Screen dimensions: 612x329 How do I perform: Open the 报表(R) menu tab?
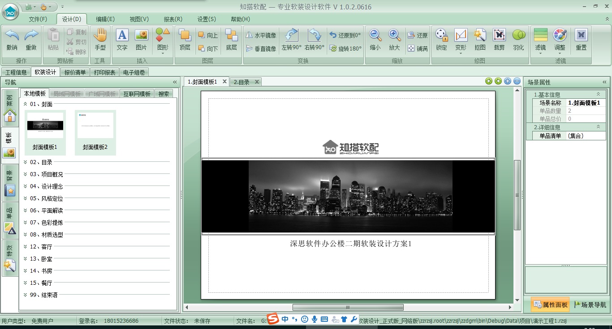(x=173, y=19)
